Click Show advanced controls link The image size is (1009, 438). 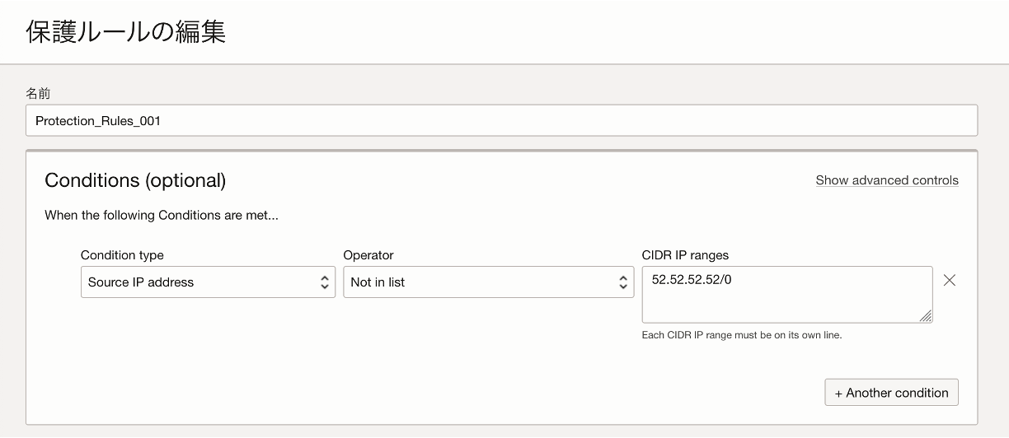coord(887,180)
